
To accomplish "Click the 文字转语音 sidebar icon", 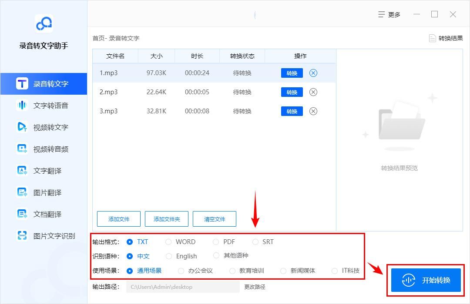I will pos(22,106).
